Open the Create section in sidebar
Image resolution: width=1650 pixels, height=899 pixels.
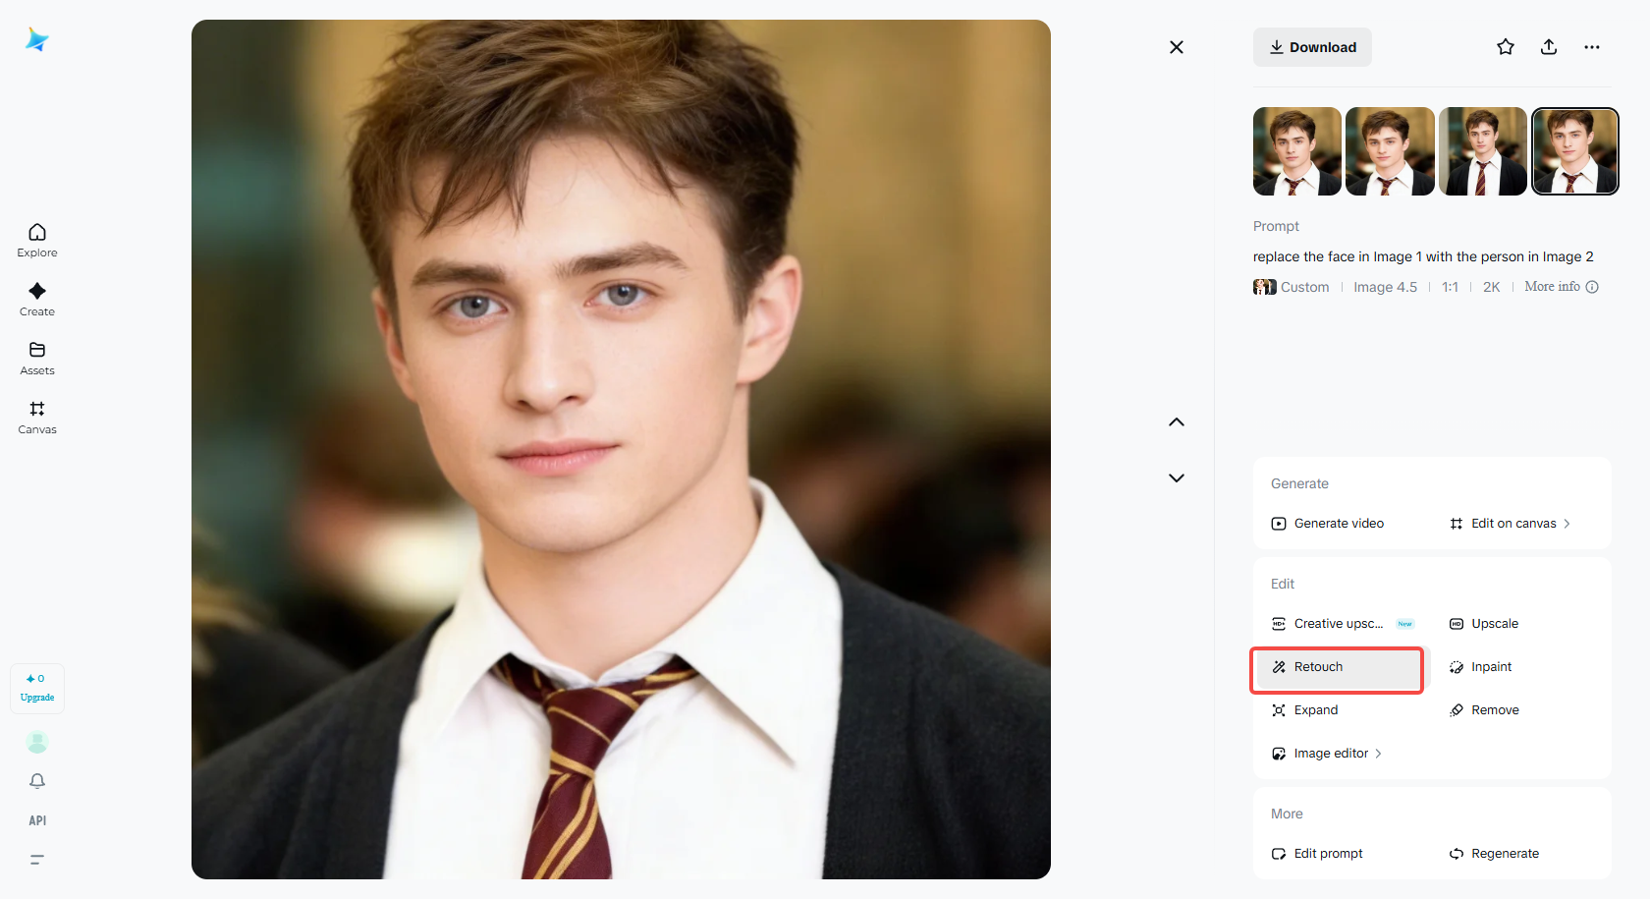pyautogui.click(x=37, y=299)
